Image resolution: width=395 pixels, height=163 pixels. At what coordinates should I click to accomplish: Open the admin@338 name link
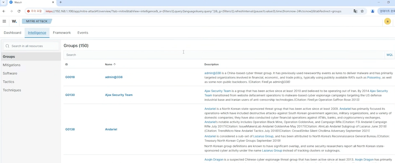[114, 77]
